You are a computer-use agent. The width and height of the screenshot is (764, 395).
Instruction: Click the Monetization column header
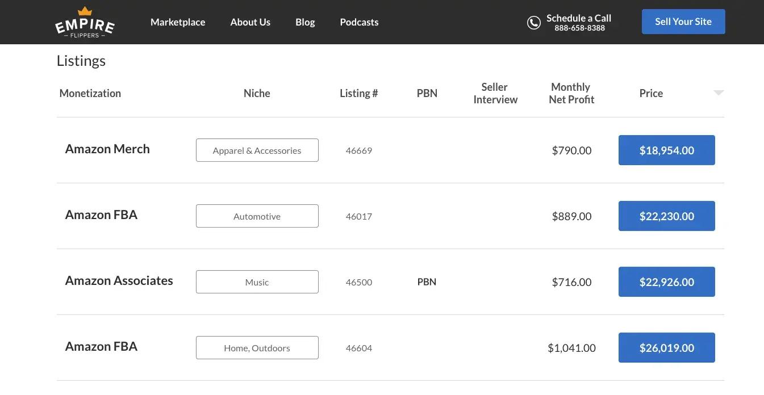(90, 93)
